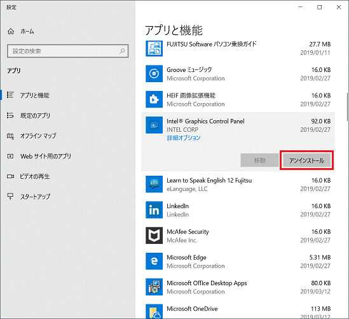Click the オフライン マップ map icon

pos(10,136)
